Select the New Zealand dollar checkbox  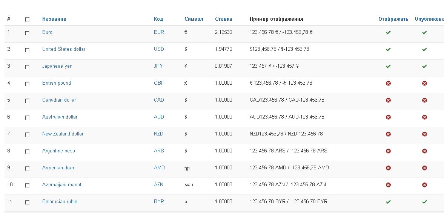pyautogui.click(x=27, y=135)
